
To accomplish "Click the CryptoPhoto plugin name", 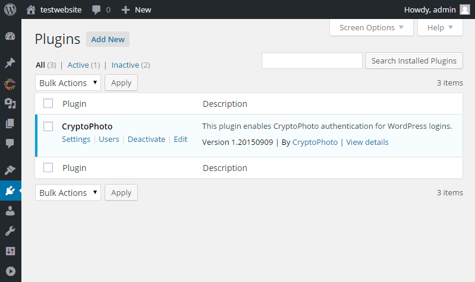I will (x=87, y=126).
